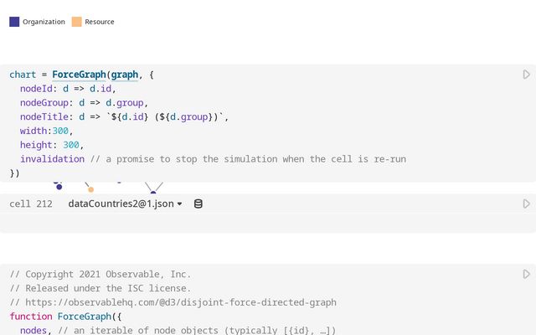Click the observablehq.com URL in the comment

(181, 302)
